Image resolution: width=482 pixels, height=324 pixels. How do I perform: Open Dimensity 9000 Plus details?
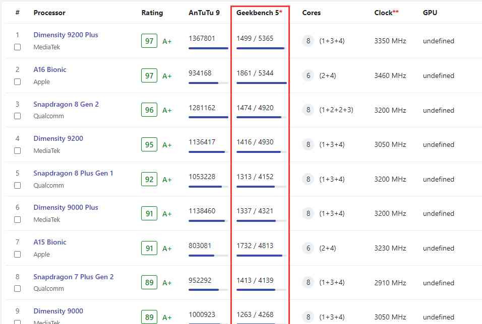pos(66,207)
